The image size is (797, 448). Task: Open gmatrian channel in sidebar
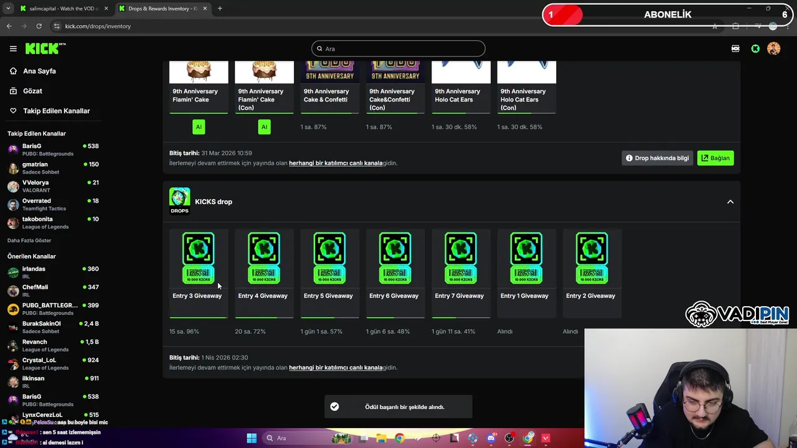[53, 168]
